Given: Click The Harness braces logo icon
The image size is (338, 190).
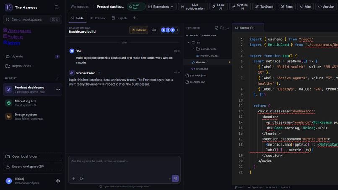Looking at the screenshot, I should click(x=8, y=7).
